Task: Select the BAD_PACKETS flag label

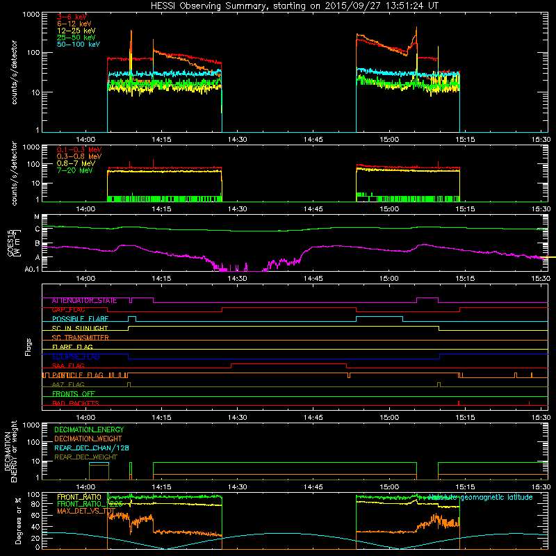Action: (x=76, y=404)
